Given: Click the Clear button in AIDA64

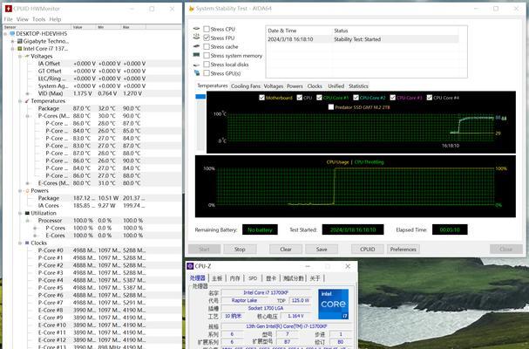Looking at the screenshot, I should [286, 250].
